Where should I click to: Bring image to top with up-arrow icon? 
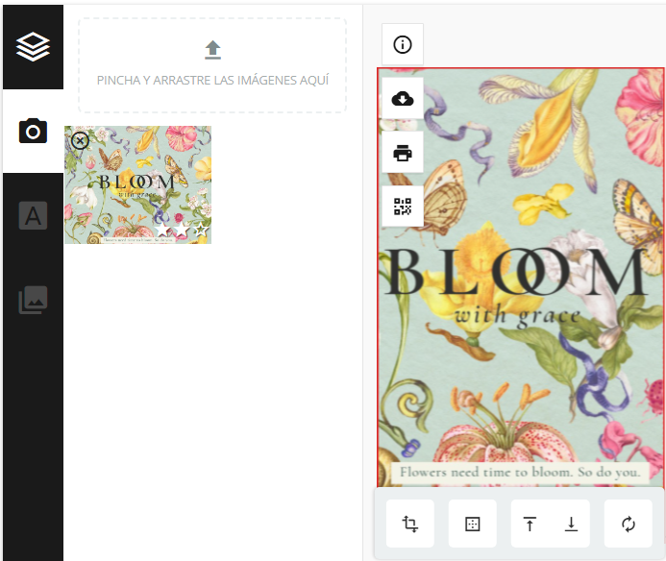point(530,524)
